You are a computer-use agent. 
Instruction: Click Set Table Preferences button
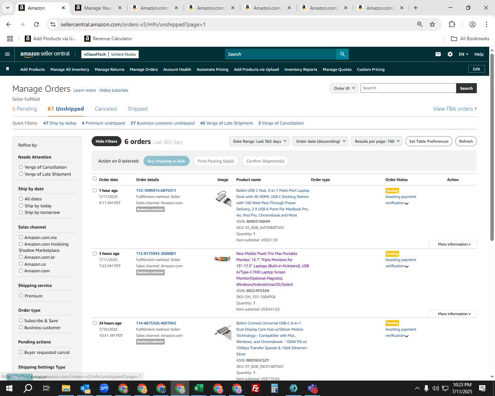pos(428,141)
